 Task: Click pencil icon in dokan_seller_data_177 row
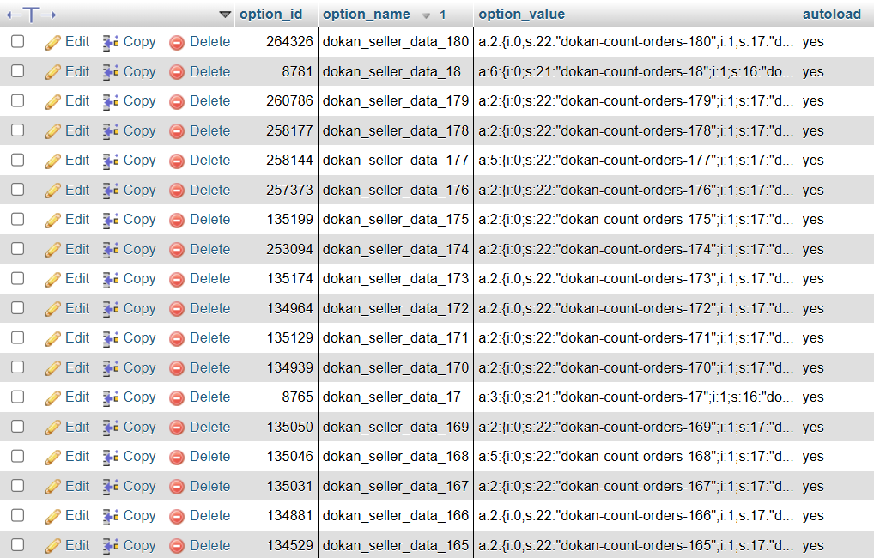52,161
